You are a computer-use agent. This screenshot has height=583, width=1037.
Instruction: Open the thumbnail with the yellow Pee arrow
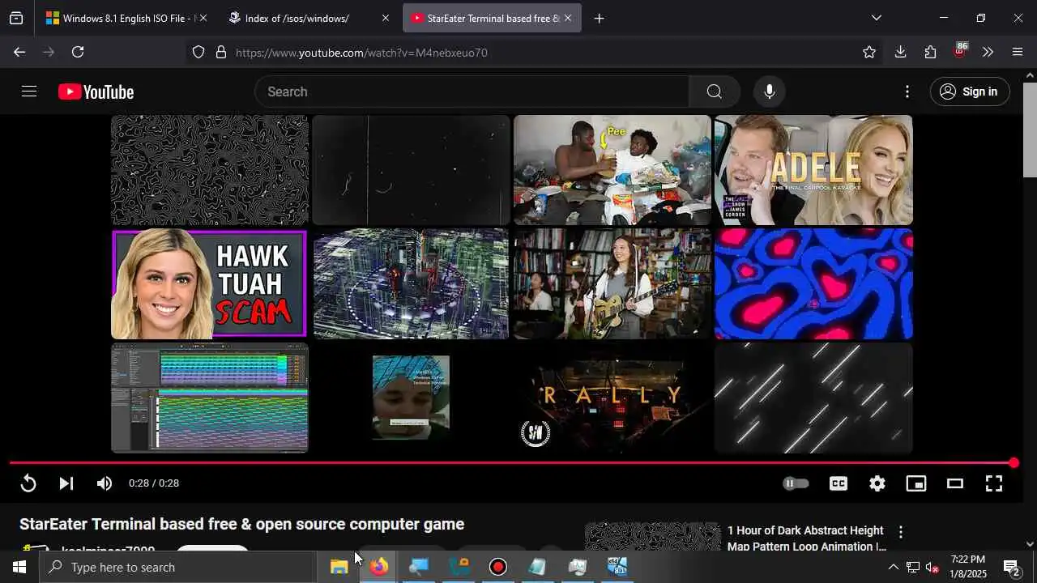click(x=612, y=170)
